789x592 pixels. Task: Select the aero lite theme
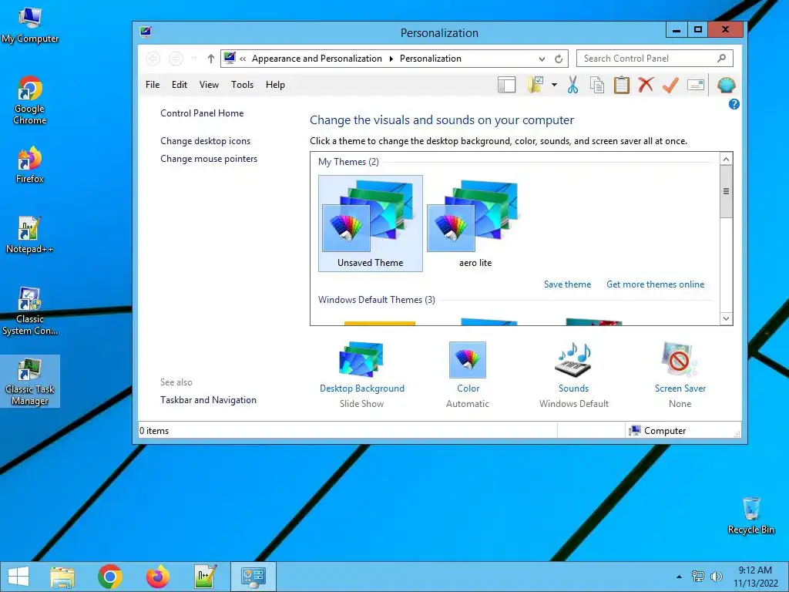pos(475,224)
